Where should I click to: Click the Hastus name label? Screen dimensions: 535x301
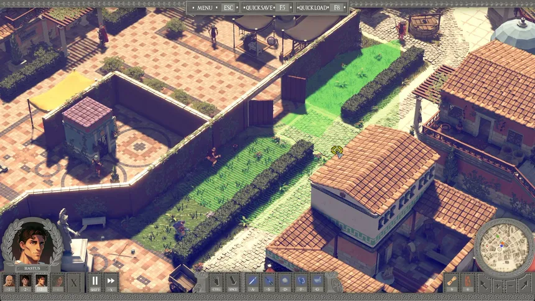pos(32,268)
